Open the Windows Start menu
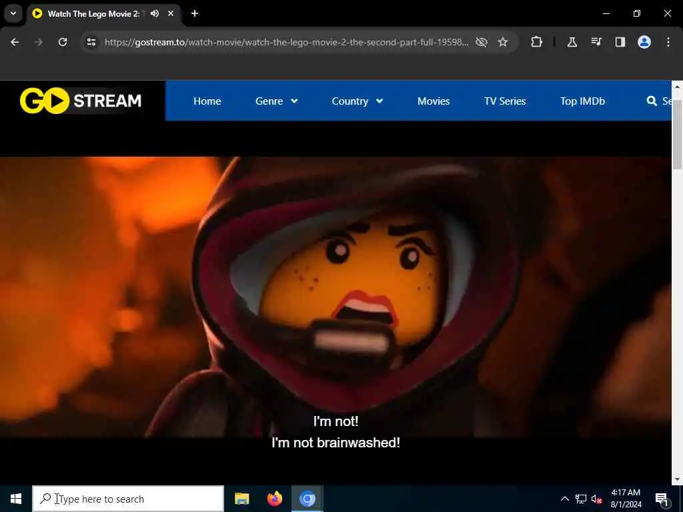 pos(16,499)
